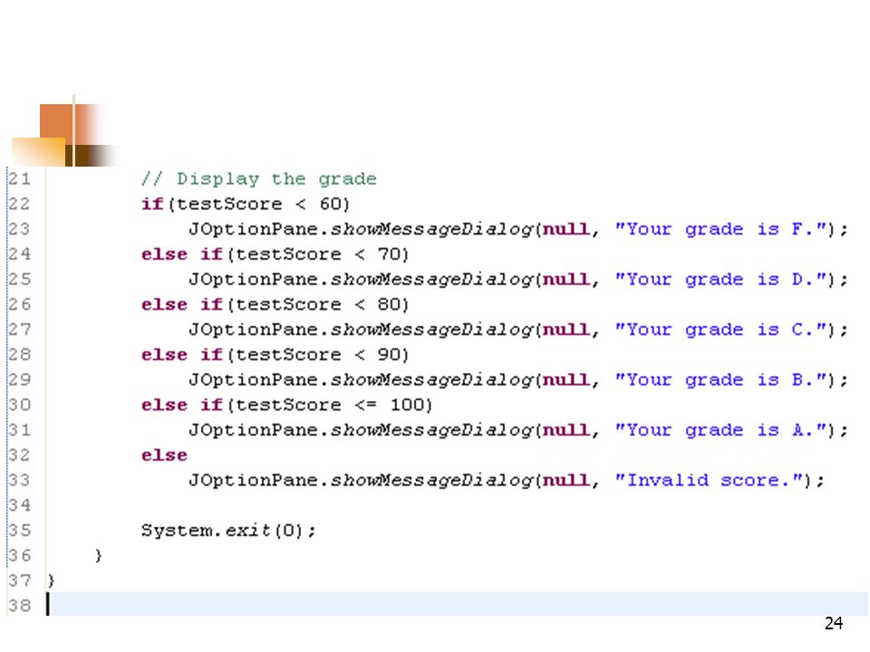Click the line "else if(testScore < 90)"
This screenshot has height=652, width=870.
(x=275, y=355)
